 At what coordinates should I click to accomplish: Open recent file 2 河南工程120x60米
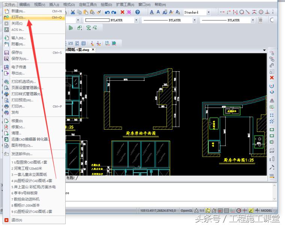(28, 168)
